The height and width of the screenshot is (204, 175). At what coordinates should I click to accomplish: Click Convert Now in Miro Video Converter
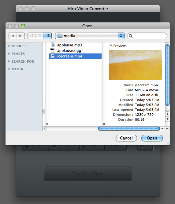point(88,173)
